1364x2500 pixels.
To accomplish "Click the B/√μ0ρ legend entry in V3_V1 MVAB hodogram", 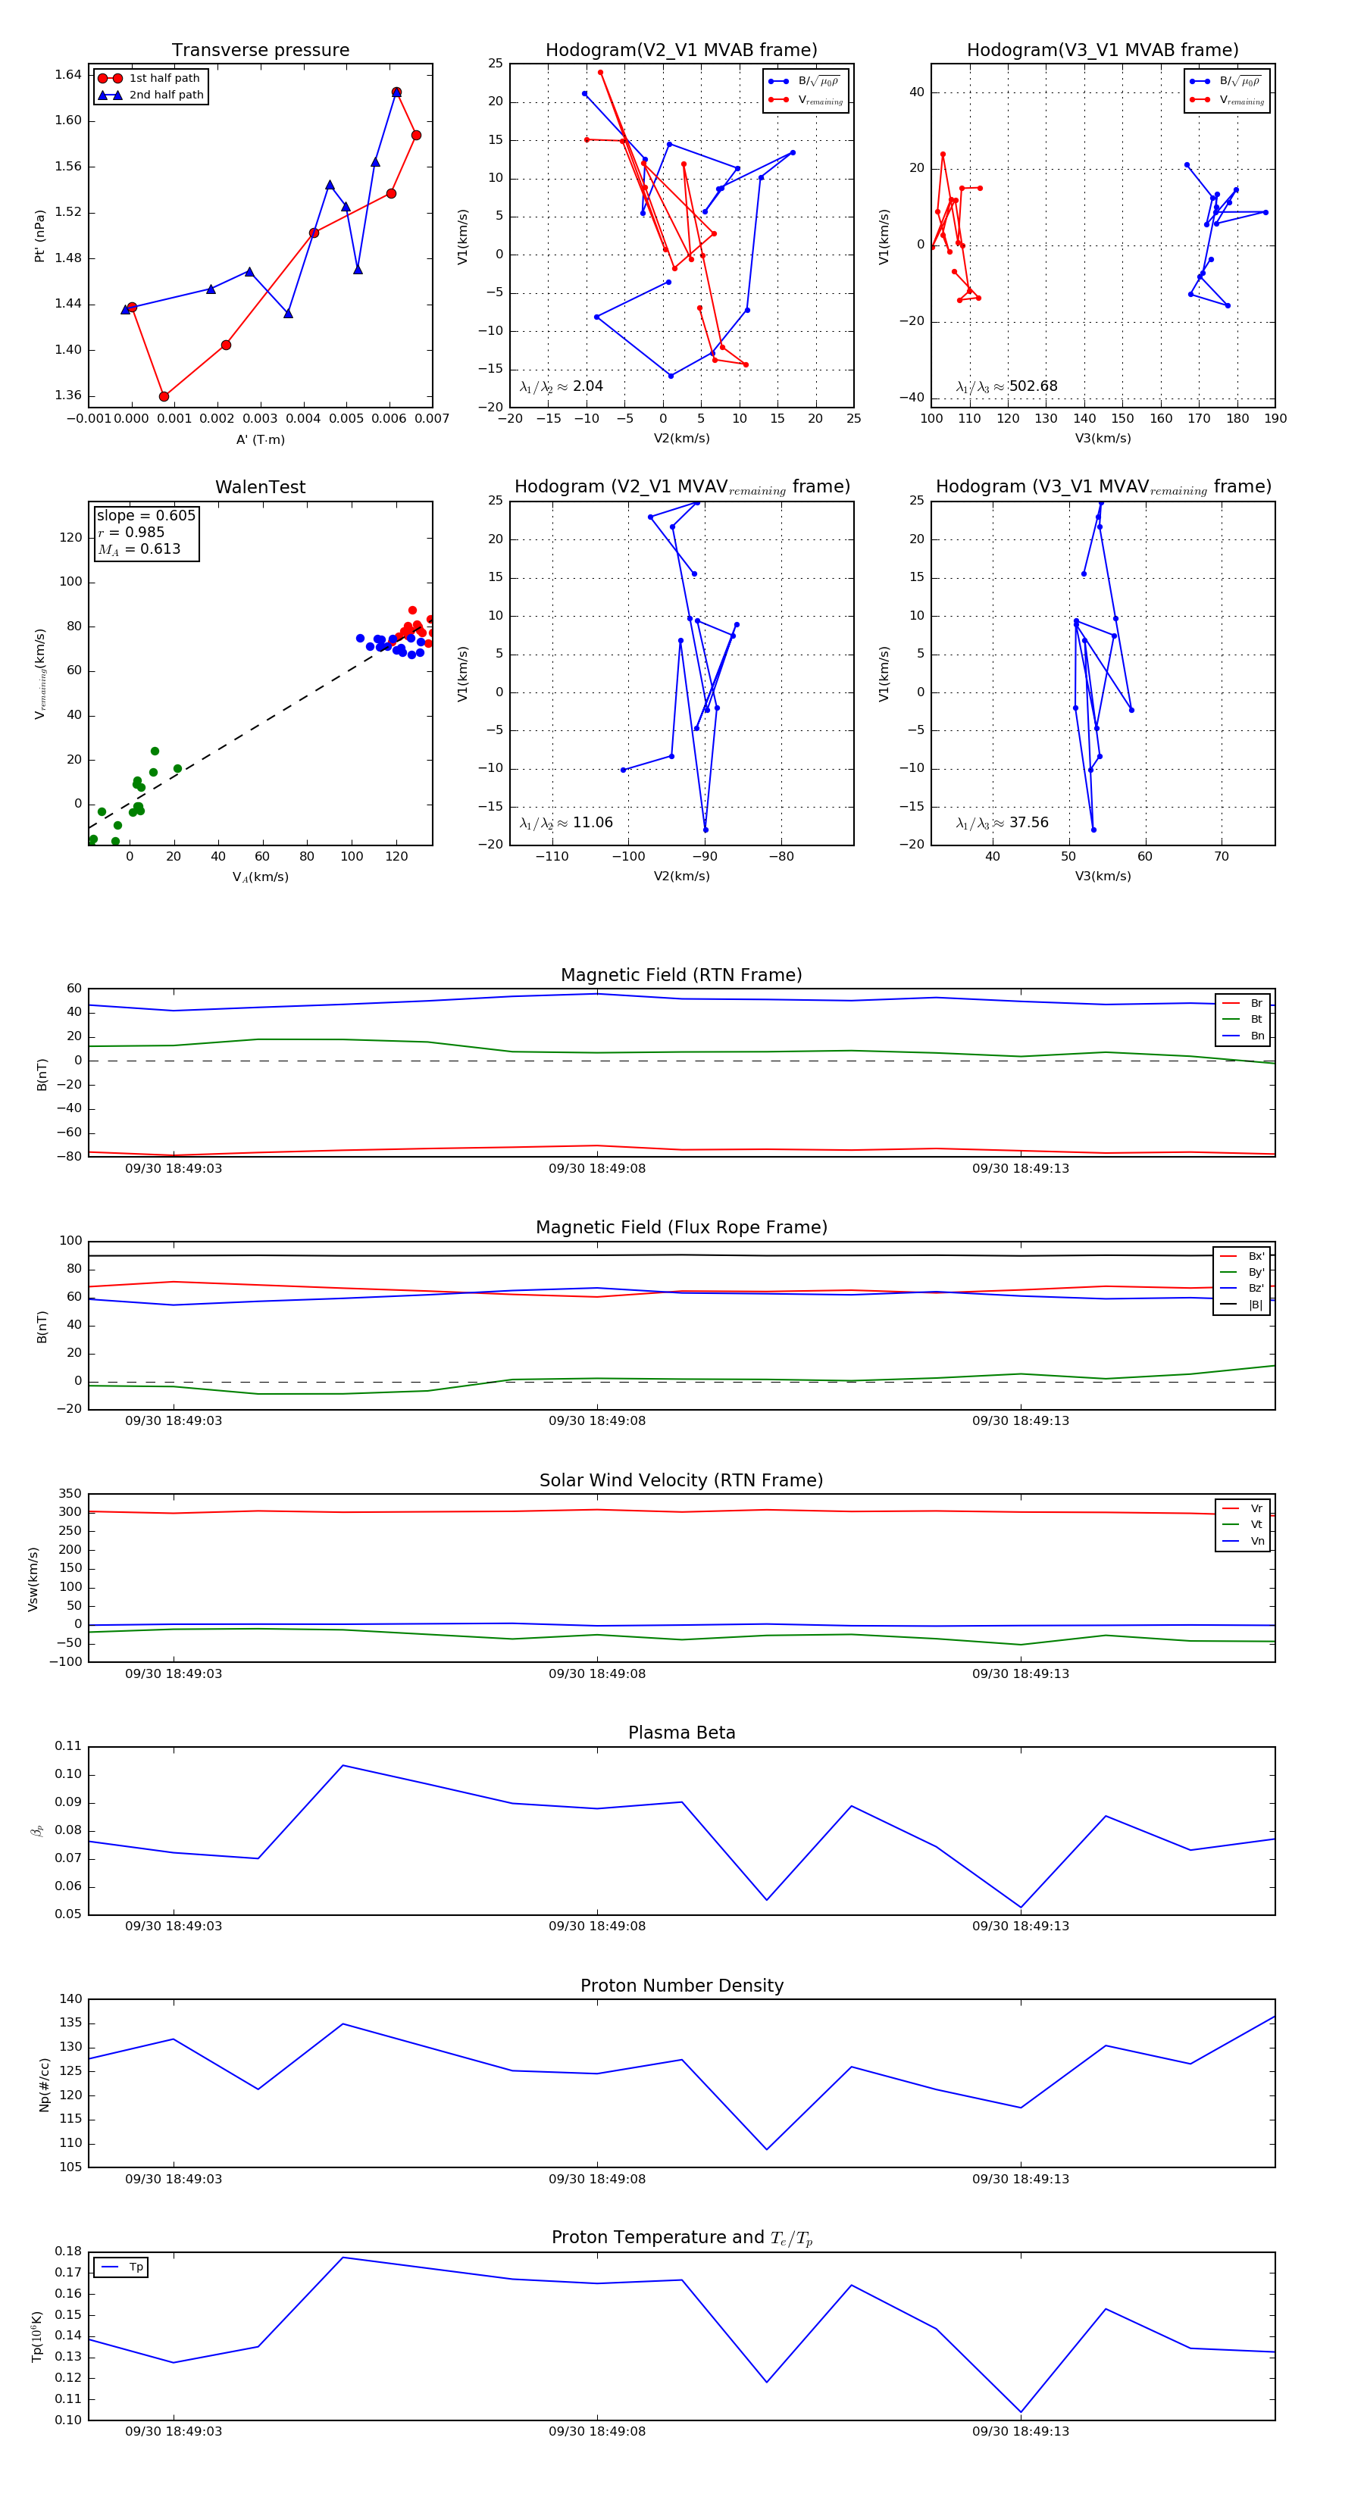I will (1227, 82).
